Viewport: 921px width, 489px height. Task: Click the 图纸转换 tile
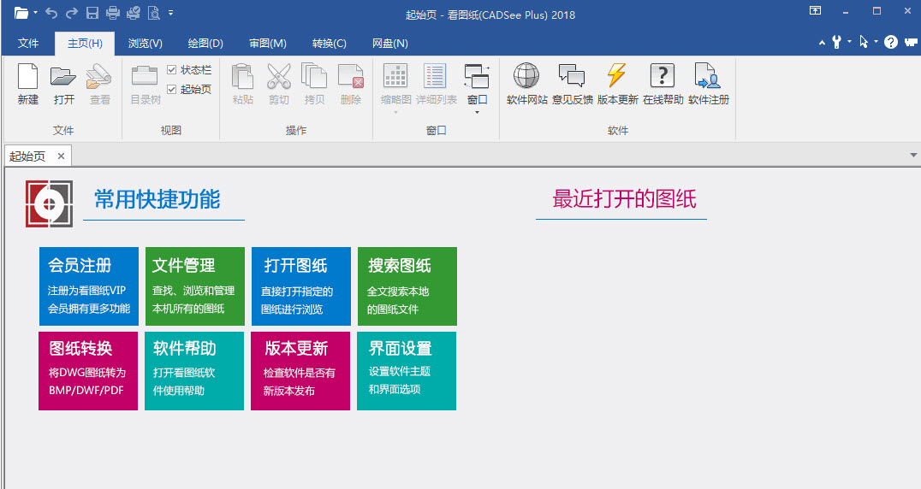(x=88, y=371)
